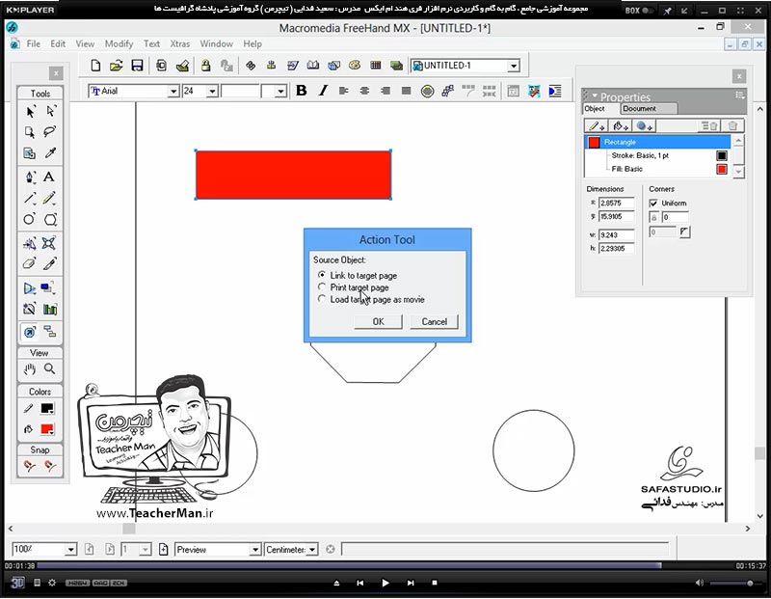Click the black stroke color swatch in Properties

(721, 155)
